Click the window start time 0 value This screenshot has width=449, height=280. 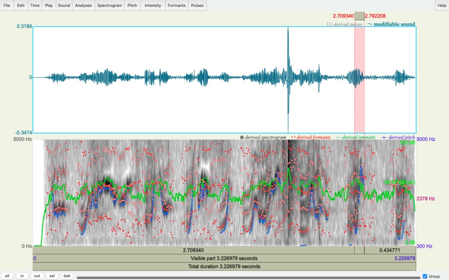click(35, 258)
